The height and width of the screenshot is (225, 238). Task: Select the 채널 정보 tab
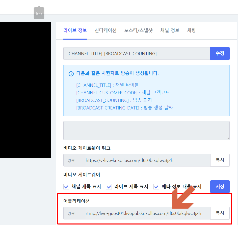(x=170, y=31)
